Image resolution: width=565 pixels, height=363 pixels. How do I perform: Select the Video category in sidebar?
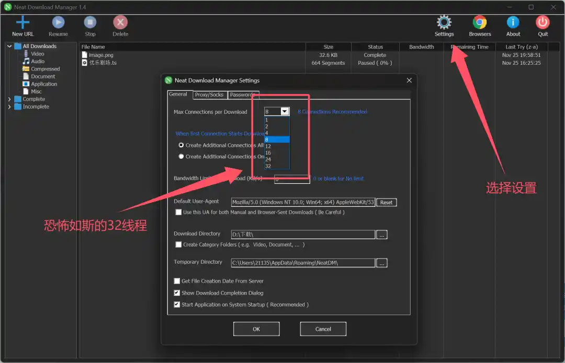pyautogui.click(x=37, y=54)
